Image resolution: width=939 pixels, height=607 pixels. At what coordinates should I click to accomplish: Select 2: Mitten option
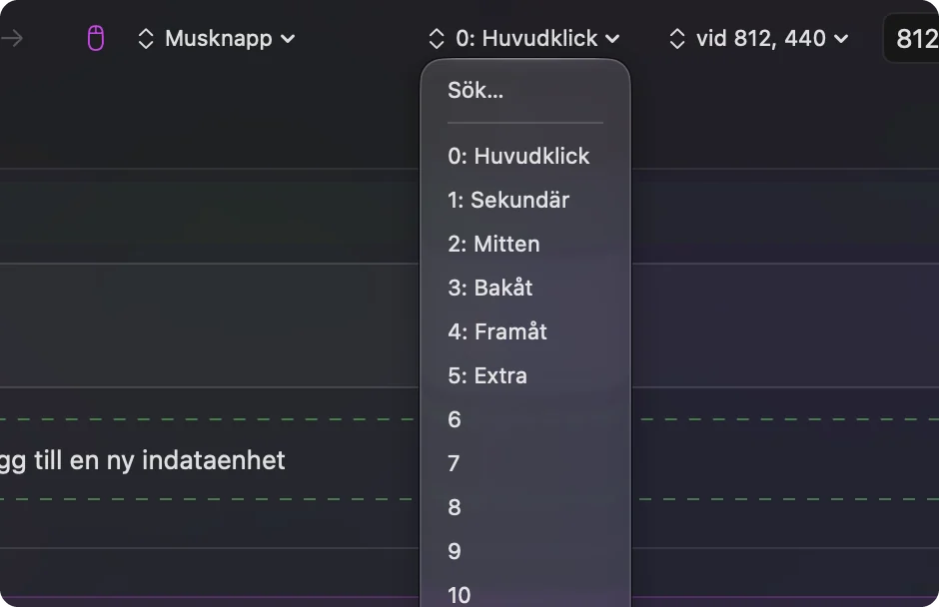pyautogui.click(x=525, y=245)
